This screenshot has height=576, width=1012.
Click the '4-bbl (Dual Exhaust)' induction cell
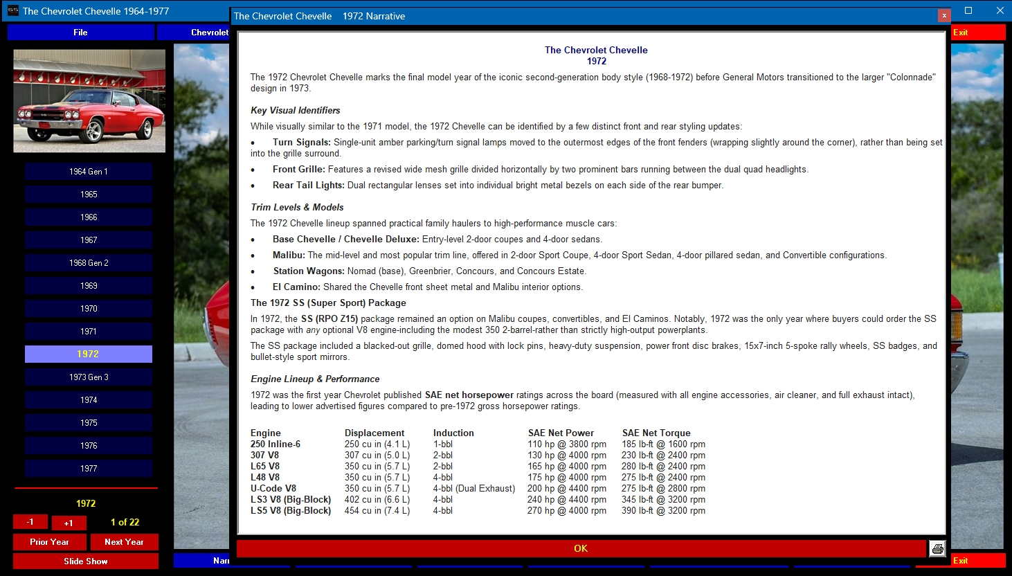tap(474, 488)
